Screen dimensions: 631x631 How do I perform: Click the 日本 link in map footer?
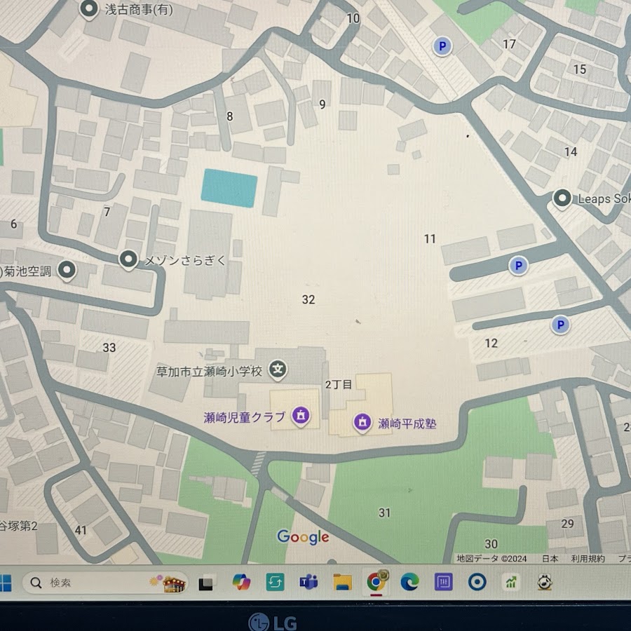[550, 558]
